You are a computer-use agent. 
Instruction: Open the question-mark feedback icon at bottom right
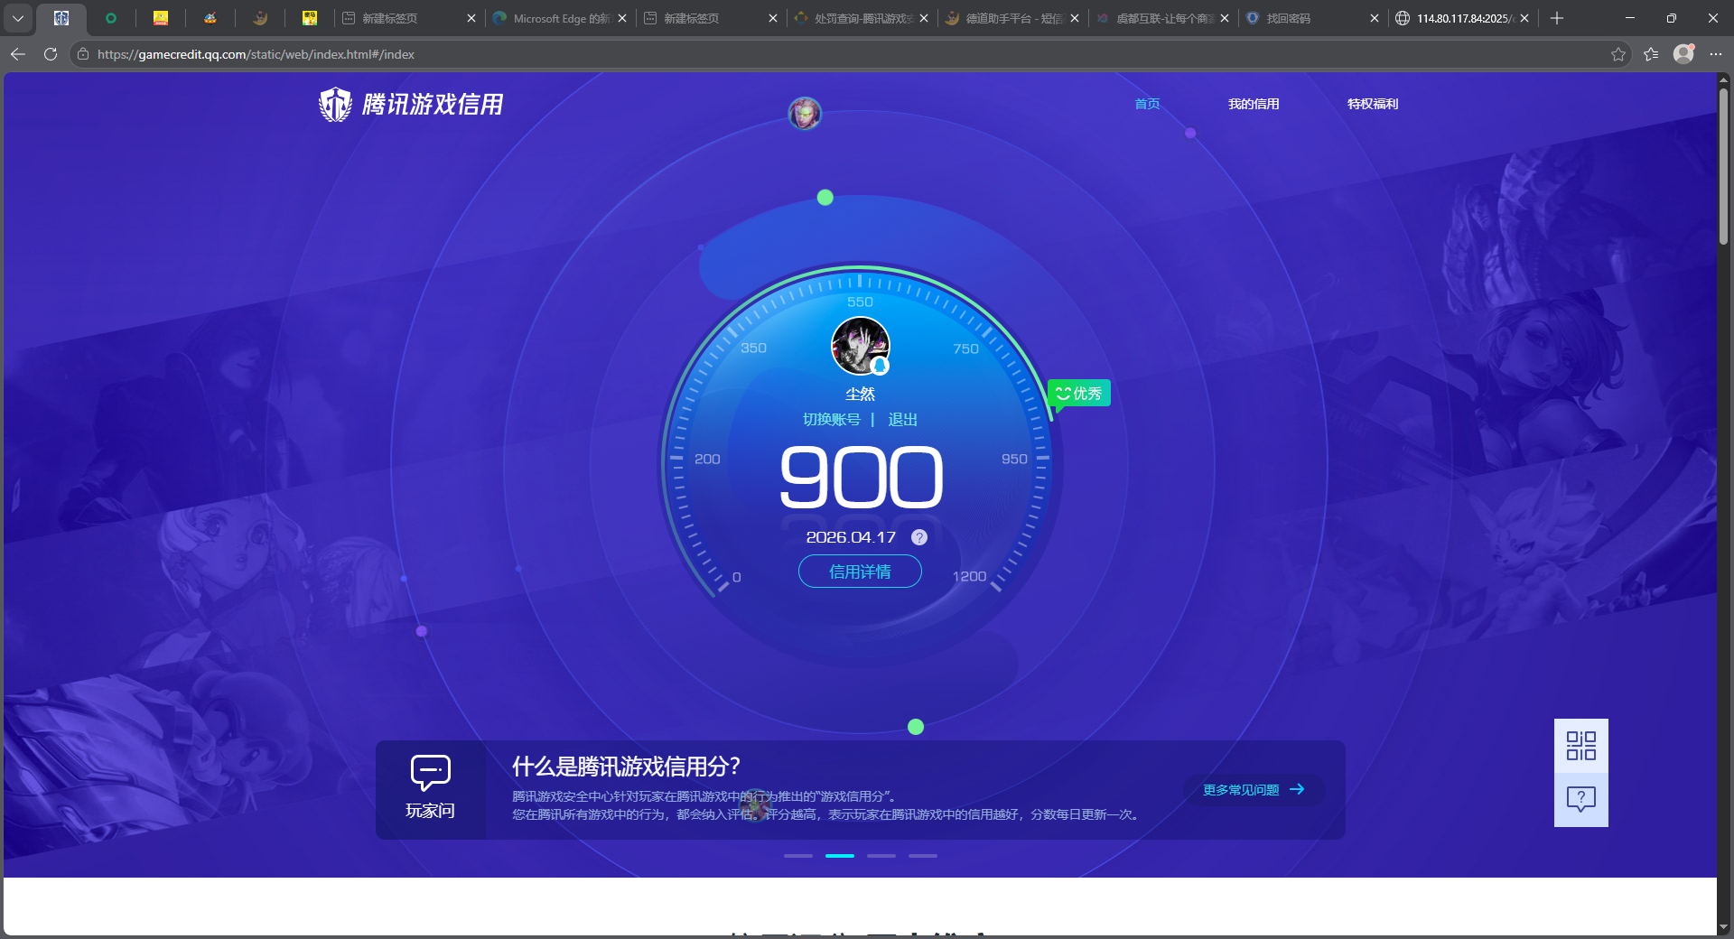click(1580, 798)
